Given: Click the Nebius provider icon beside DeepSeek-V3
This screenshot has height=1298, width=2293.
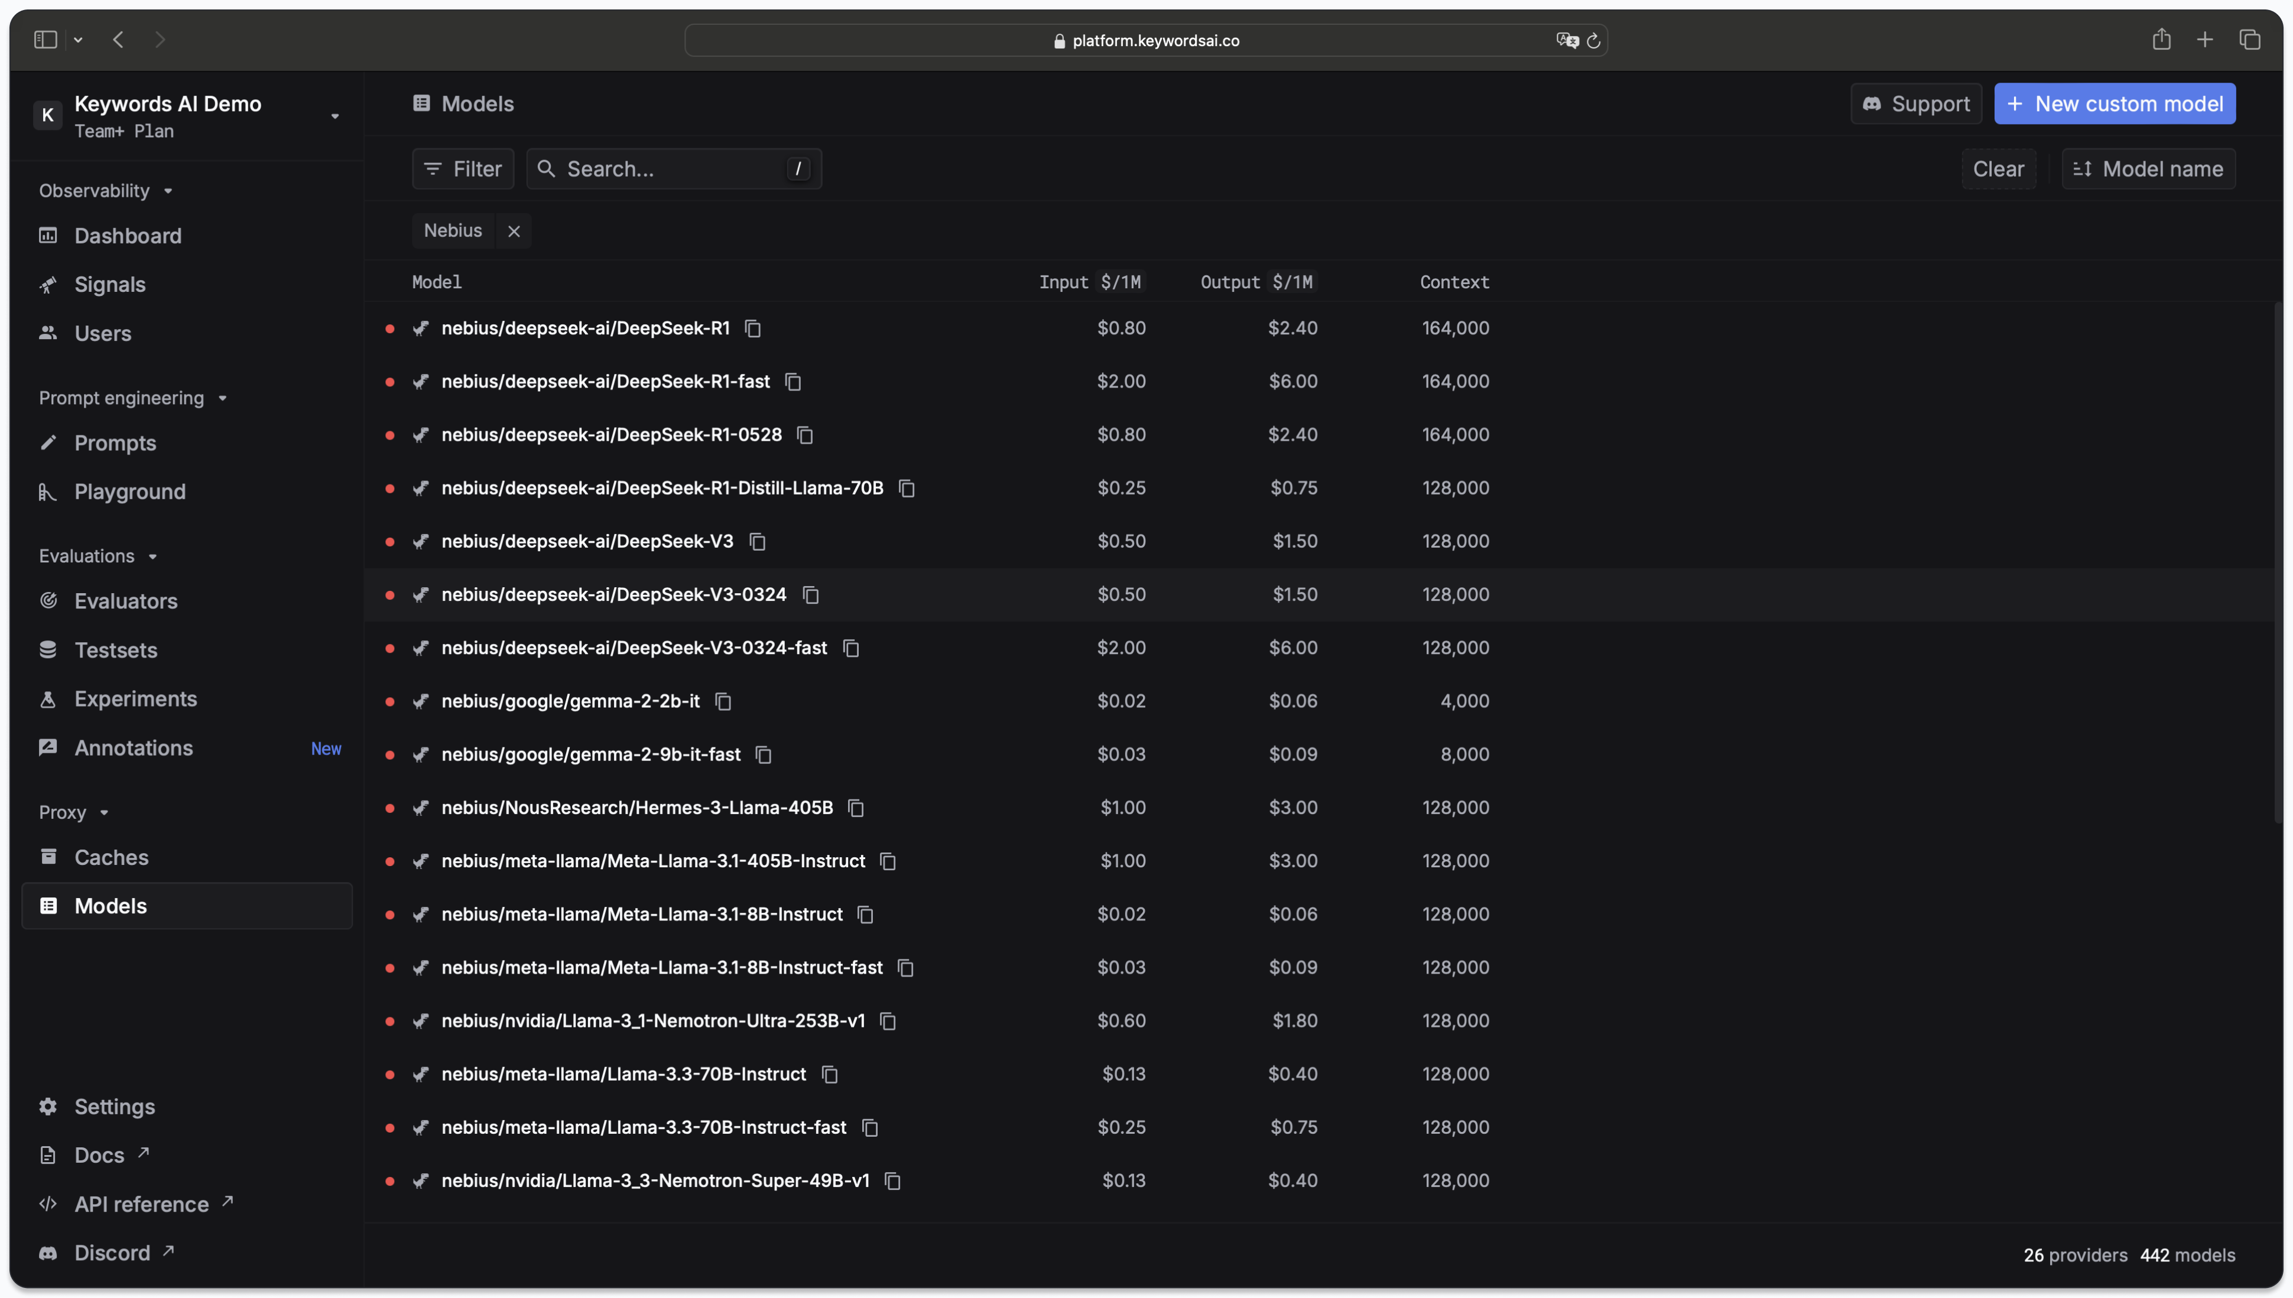Looking at the screenshot, I should pos(421,542).
